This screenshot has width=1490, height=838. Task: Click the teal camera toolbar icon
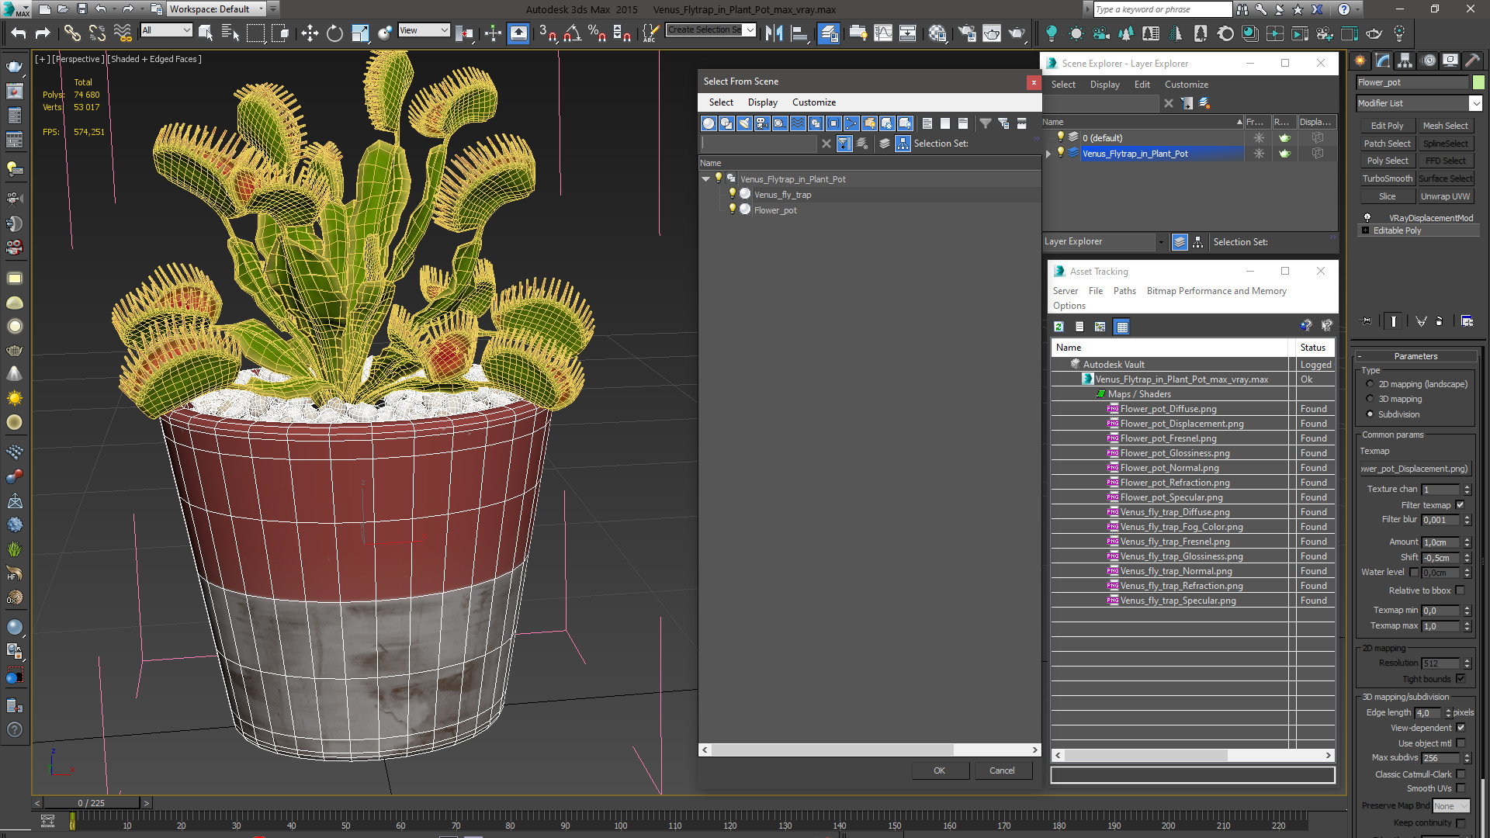click(x=1101, y=33)
